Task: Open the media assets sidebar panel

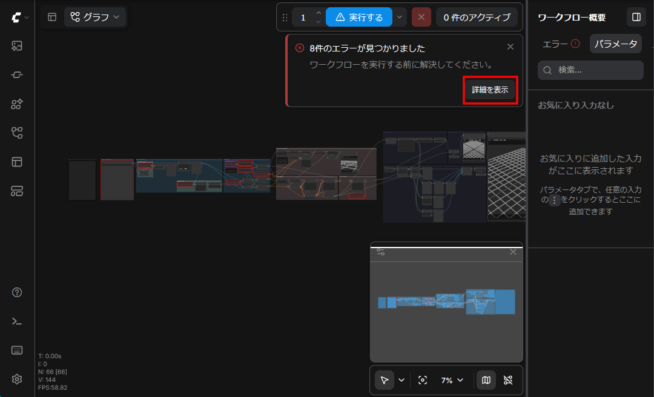Action: click(x=17, y=46)
